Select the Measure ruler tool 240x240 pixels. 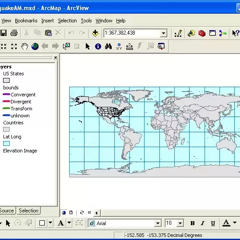tap(130, 46)
